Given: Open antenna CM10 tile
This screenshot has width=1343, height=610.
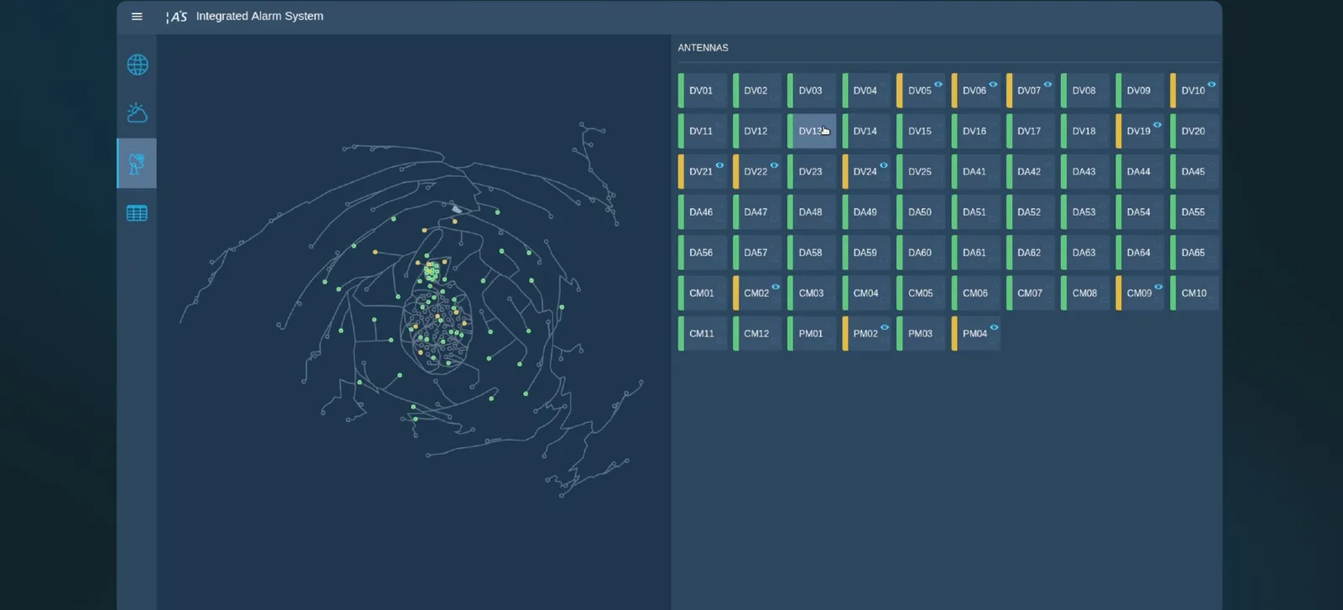Looking at the screenshot, I should (x=1194, y=293).
